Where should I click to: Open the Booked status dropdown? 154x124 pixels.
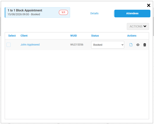(107, 45)
